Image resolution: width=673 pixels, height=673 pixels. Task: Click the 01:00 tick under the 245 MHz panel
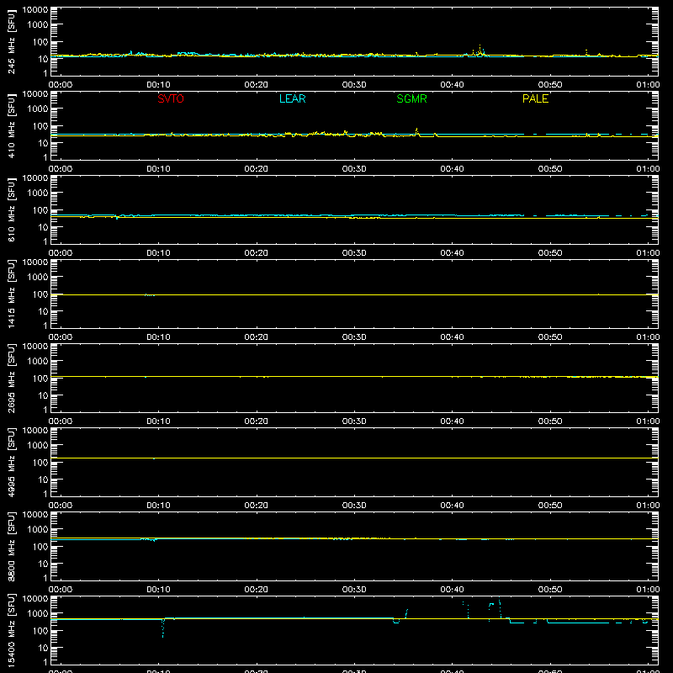(648, 85)
